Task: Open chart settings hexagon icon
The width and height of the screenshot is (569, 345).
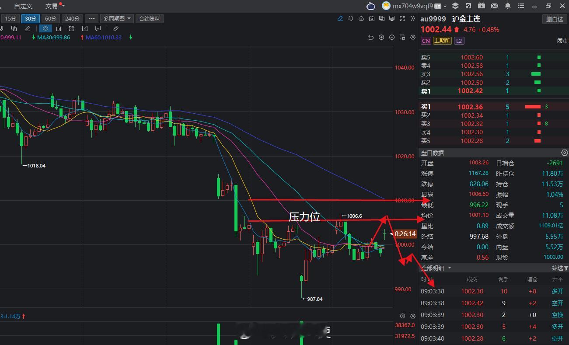Action: point(413,38)
